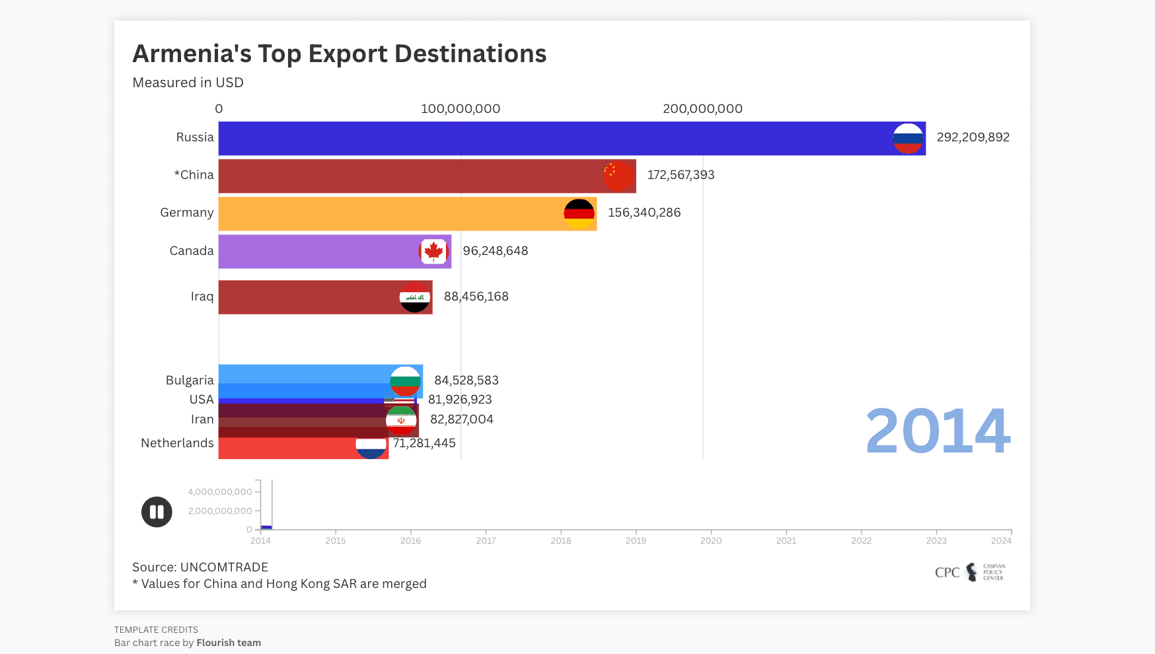Click the Bulgaria flag icon
1155x654 pixels.
405,380
